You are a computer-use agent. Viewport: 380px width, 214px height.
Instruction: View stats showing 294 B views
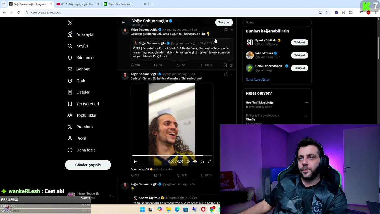click(x=206, y=65)
